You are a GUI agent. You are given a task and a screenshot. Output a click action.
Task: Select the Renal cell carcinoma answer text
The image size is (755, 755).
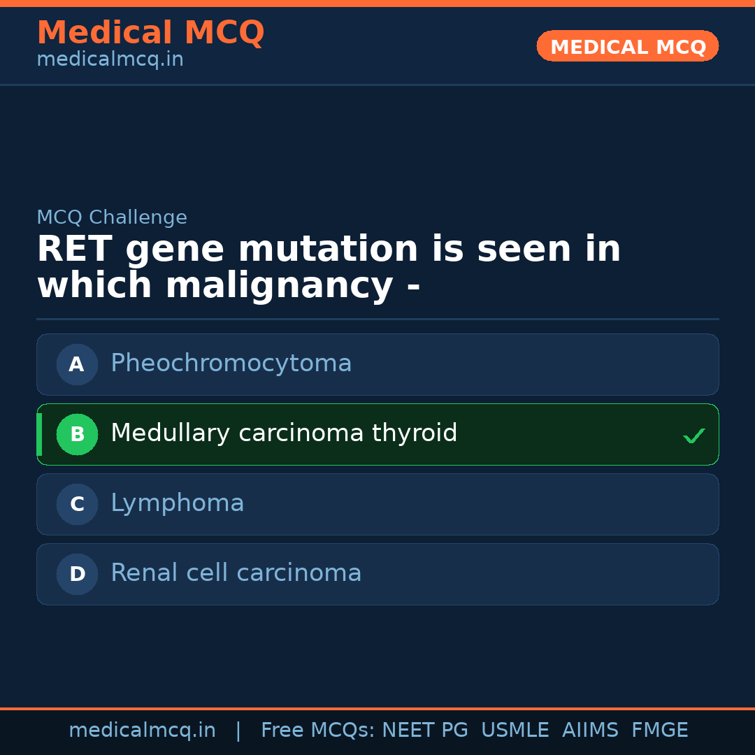(236, 573)
